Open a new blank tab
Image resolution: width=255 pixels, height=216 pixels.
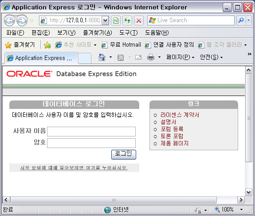pos(84,58)
